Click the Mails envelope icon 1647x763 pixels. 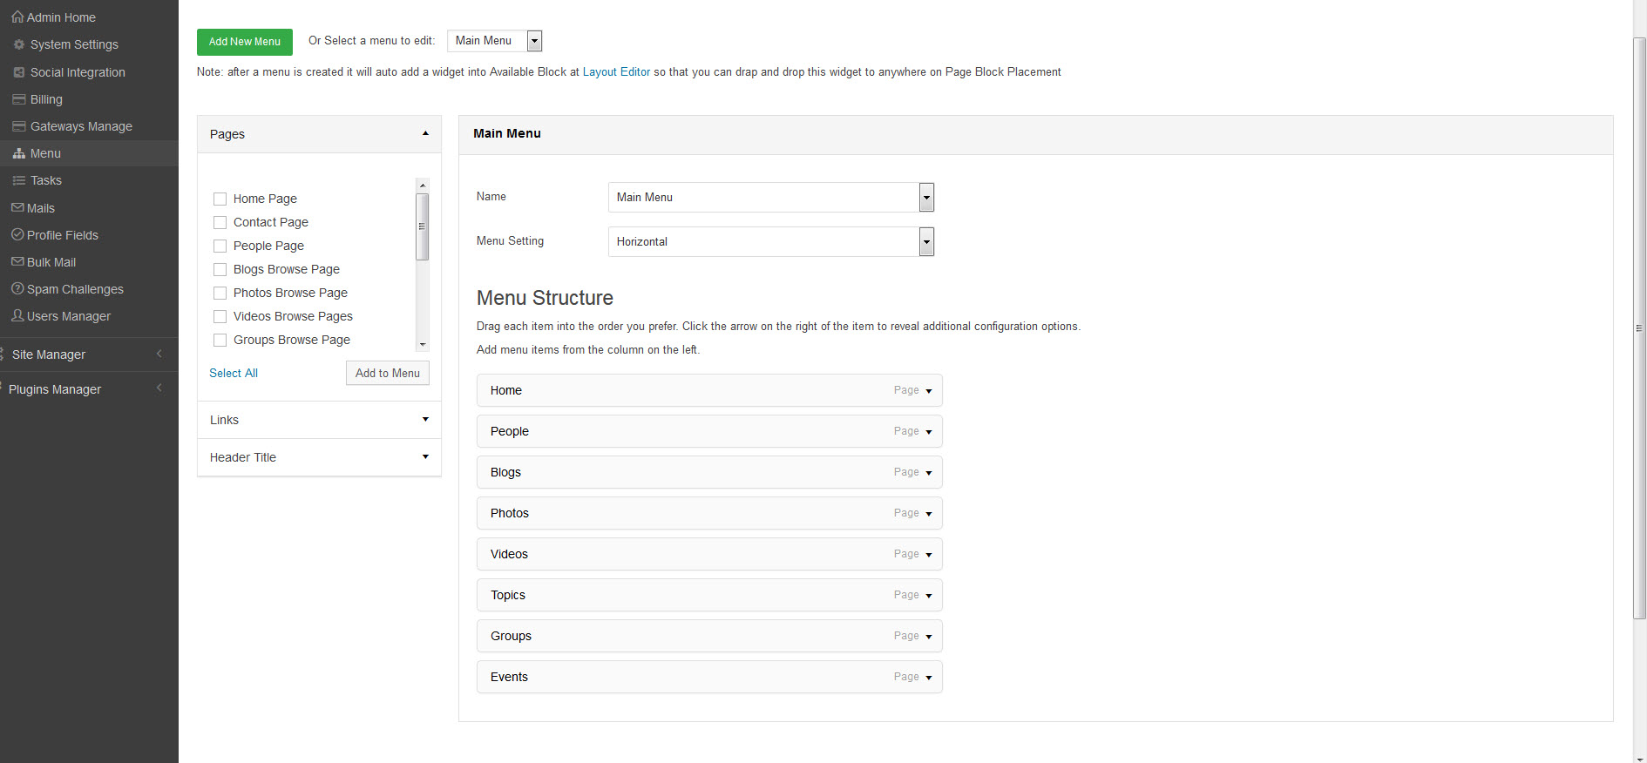pyautogui.click(x=17, y=208)
